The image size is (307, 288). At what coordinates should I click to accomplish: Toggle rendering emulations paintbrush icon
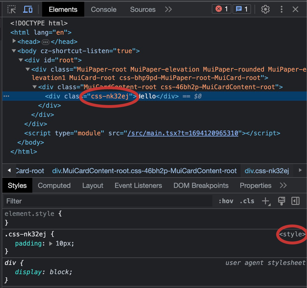point(282,201)
